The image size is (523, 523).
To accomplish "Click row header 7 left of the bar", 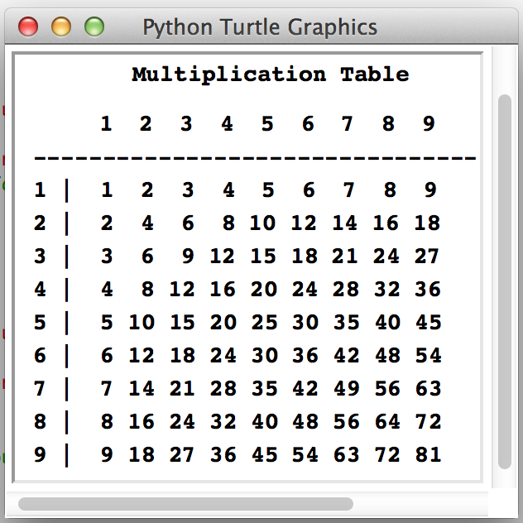I will click(x=40, y=388).
